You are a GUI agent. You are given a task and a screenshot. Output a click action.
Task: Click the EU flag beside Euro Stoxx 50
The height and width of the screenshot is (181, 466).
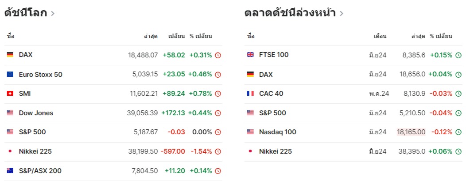click(x=10, y=75)
